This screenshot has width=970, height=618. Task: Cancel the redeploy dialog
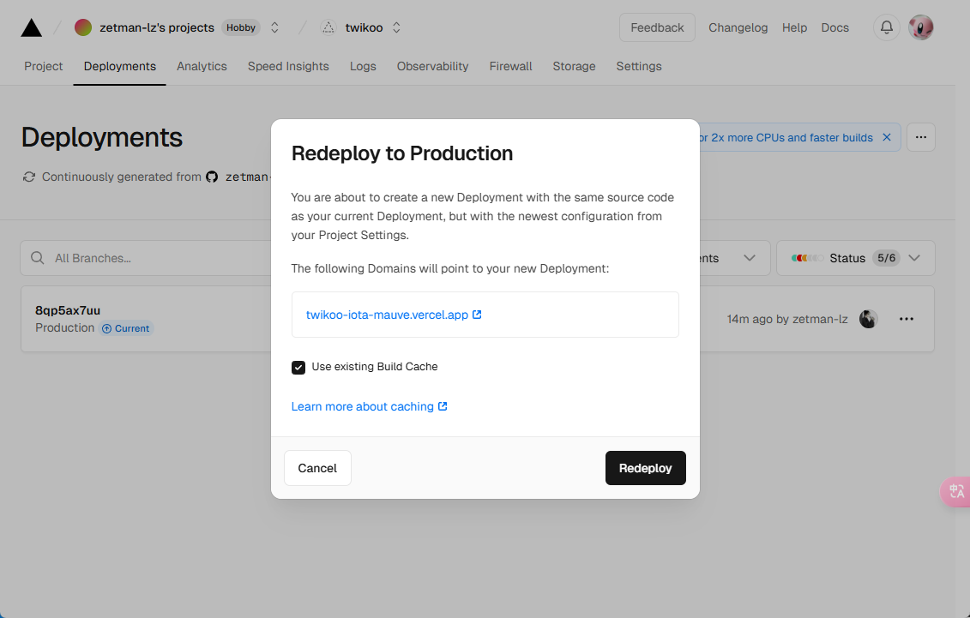[x=317, y=468]
